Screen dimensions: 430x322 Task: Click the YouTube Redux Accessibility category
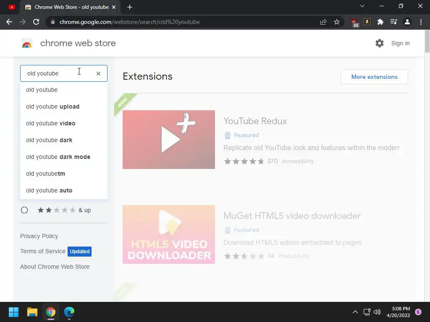[x=298, y=161]
